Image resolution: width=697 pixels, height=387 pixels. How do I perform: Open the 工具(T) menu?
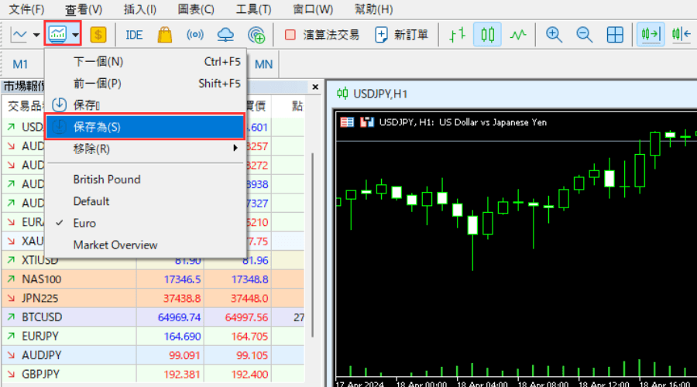coord(253,9)
